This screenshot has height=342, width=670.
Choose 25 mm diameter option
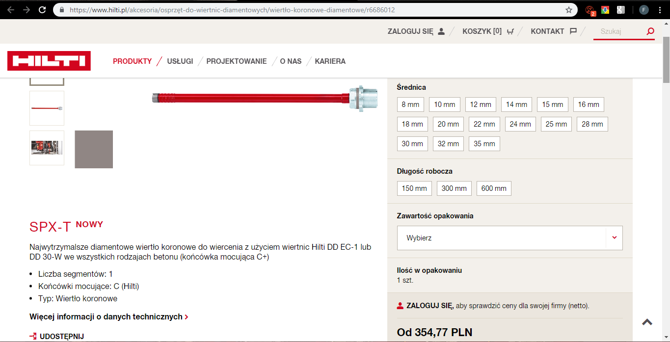click(x=557, y=124)
